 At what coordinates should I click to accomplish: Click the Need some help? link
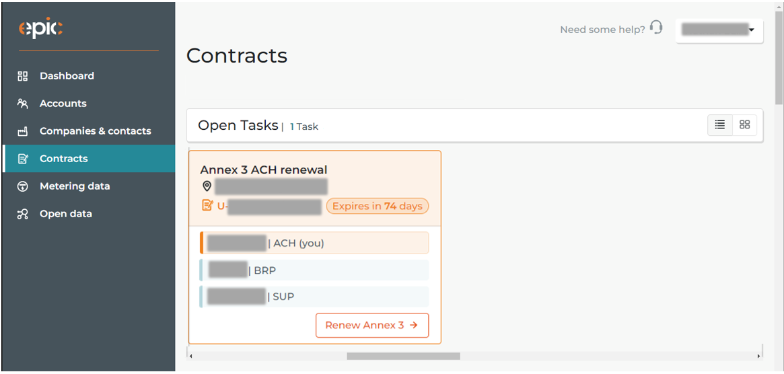(602, 30)
